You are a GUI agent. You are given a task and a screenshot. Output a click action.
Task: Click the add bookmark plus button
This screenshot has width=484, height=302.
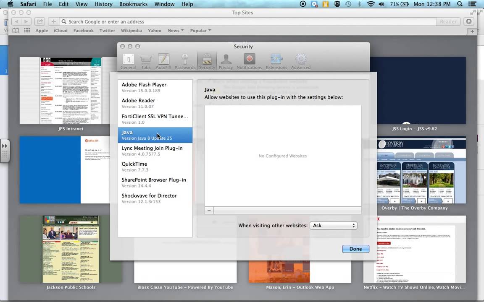[x=53, y=21]
